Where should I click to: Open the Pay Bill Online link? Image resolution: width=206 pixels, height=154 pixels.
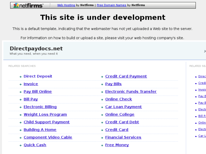[38, 92]
